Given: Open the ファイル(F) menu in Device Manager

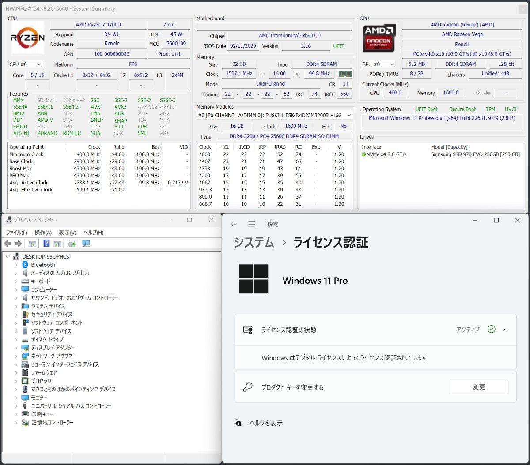Looking at the screenshot, I should pyautogui.click(x=16, y=232).
